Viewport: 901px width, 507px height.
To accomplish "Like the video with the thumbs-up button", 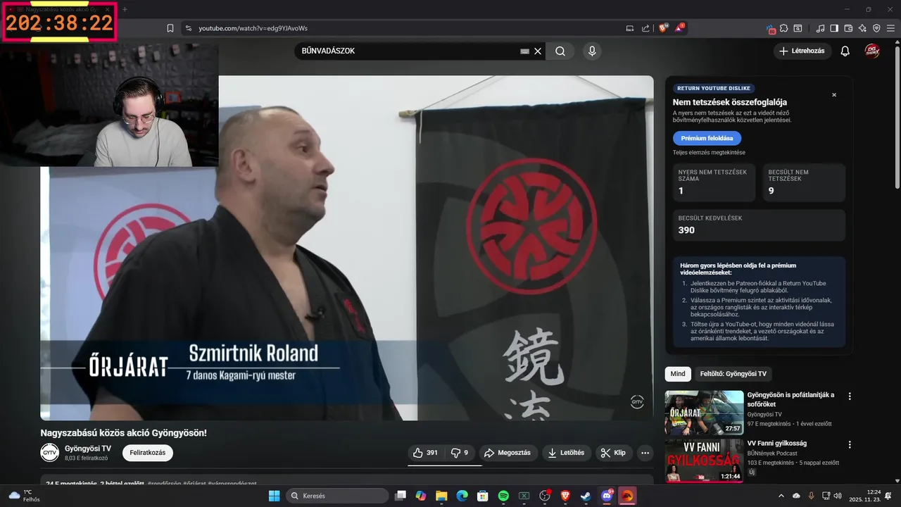I will 425,453.
